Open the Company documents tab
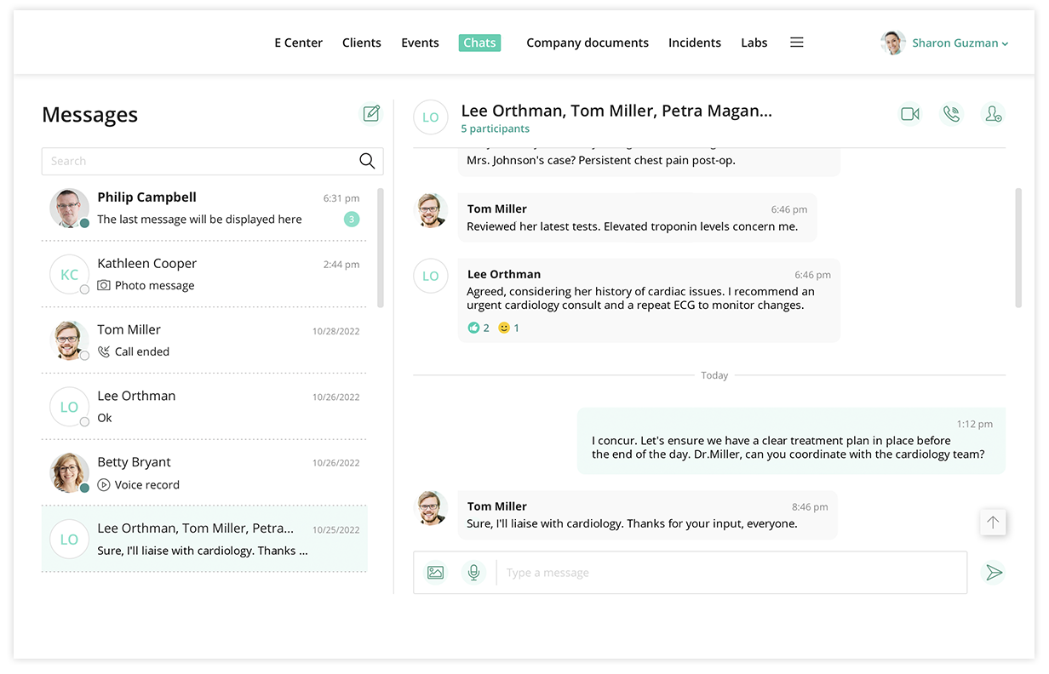The height and width of the screenshot is (674, 1049). [x=587, y=43]
